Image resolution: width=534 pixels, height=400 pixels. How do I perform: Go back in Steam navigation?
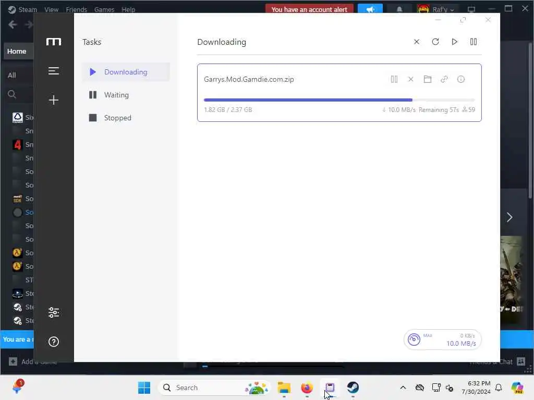[x=13, y=24]
